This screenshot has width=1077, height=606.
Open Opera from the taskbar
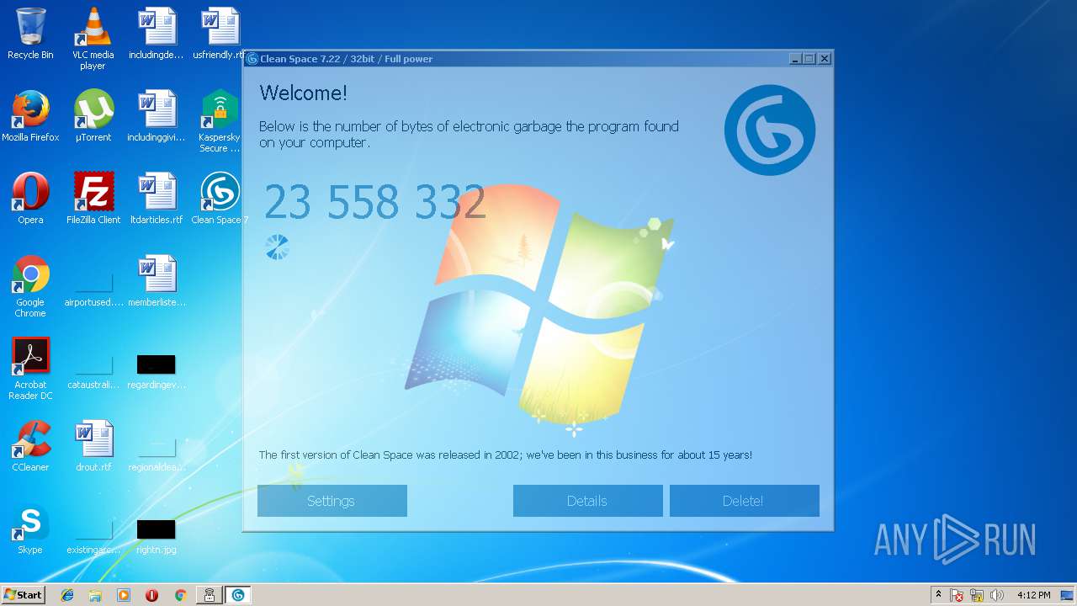[151, 595]
